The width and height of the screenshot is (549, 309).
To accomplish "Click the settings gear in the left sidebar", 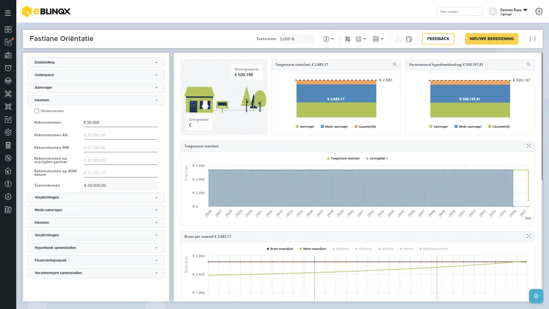I will tap(8, 197).
